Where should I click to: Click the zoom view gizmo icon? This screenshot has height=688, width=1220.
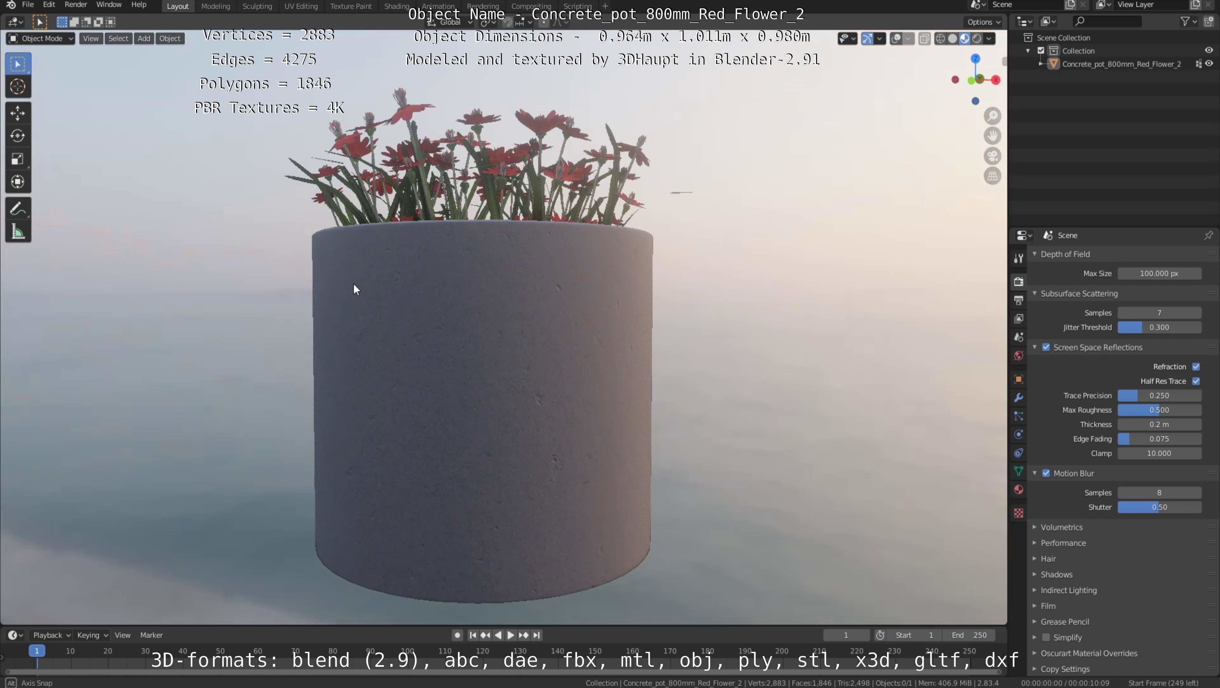[x=992, y=116]
